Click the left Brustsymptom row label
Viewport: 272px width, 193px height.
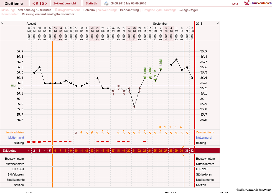coord(14,159)
